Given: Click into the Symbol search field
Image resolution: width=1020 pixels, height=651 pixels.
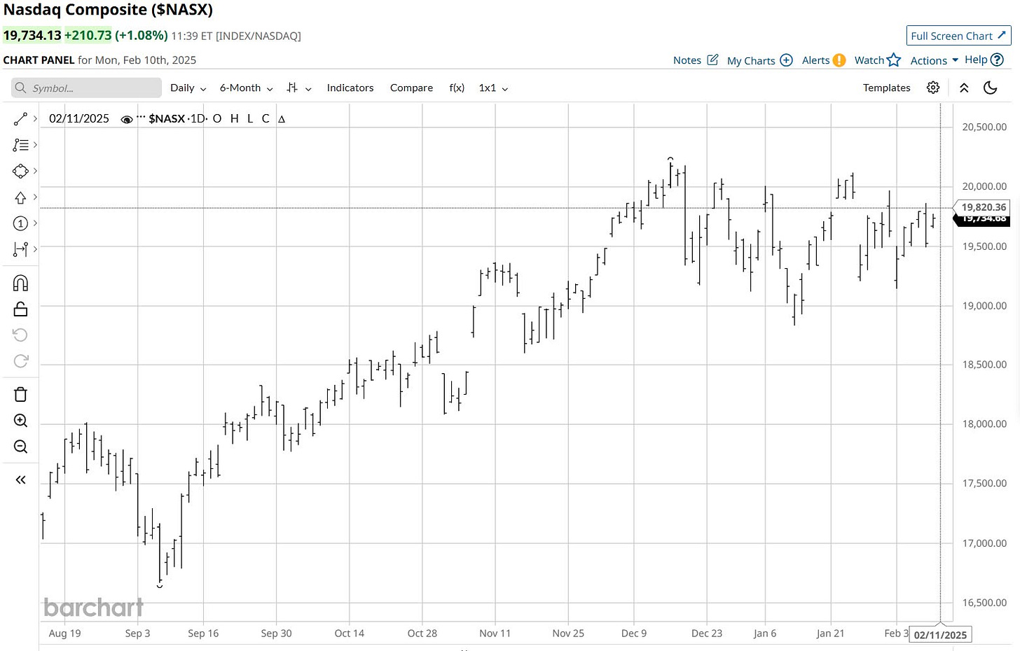Looking at the screenshot, I should pyautogui.click(x=87, y=87).
